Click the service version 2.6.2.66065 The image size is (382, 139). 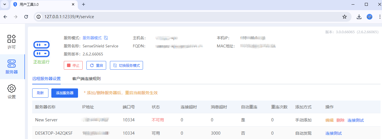pos(93,54)
